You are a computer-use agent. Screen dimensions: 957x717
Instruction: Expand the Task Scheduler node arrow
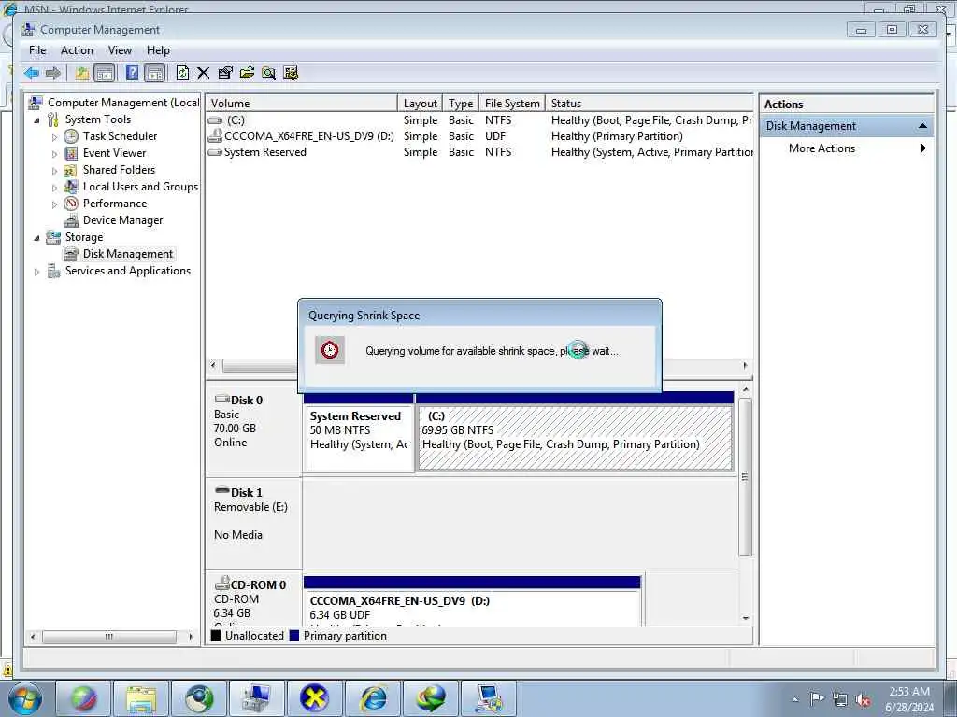tap(54, 137)
